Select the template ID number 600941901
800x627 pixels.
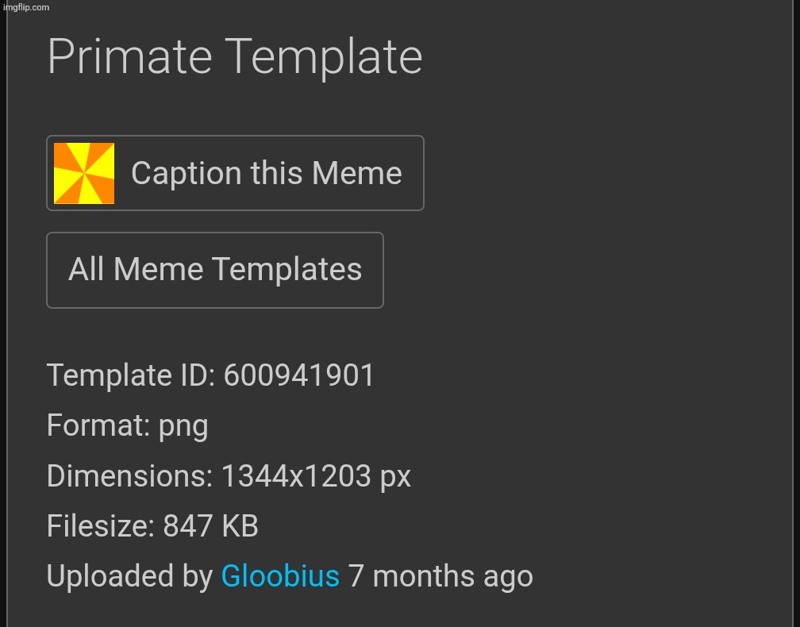(299, 375)
